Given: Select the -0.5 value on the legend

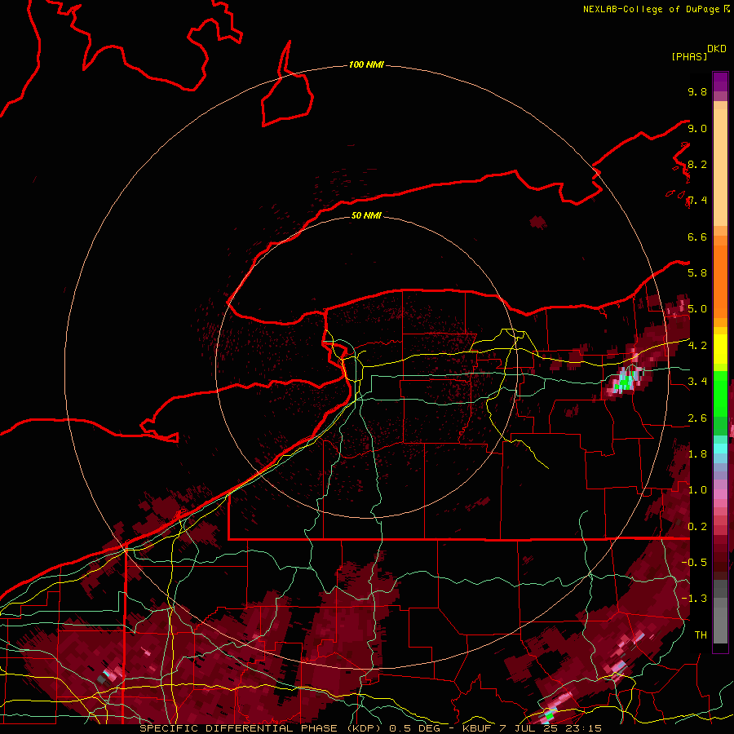Looking at the screenshot, I should pos(694,562).
